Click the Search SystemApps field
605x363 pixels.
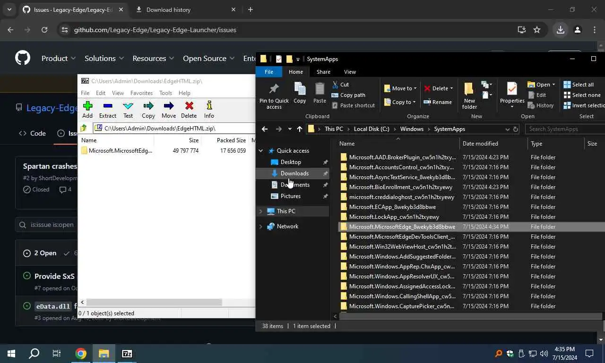click(x=565, y=129)
